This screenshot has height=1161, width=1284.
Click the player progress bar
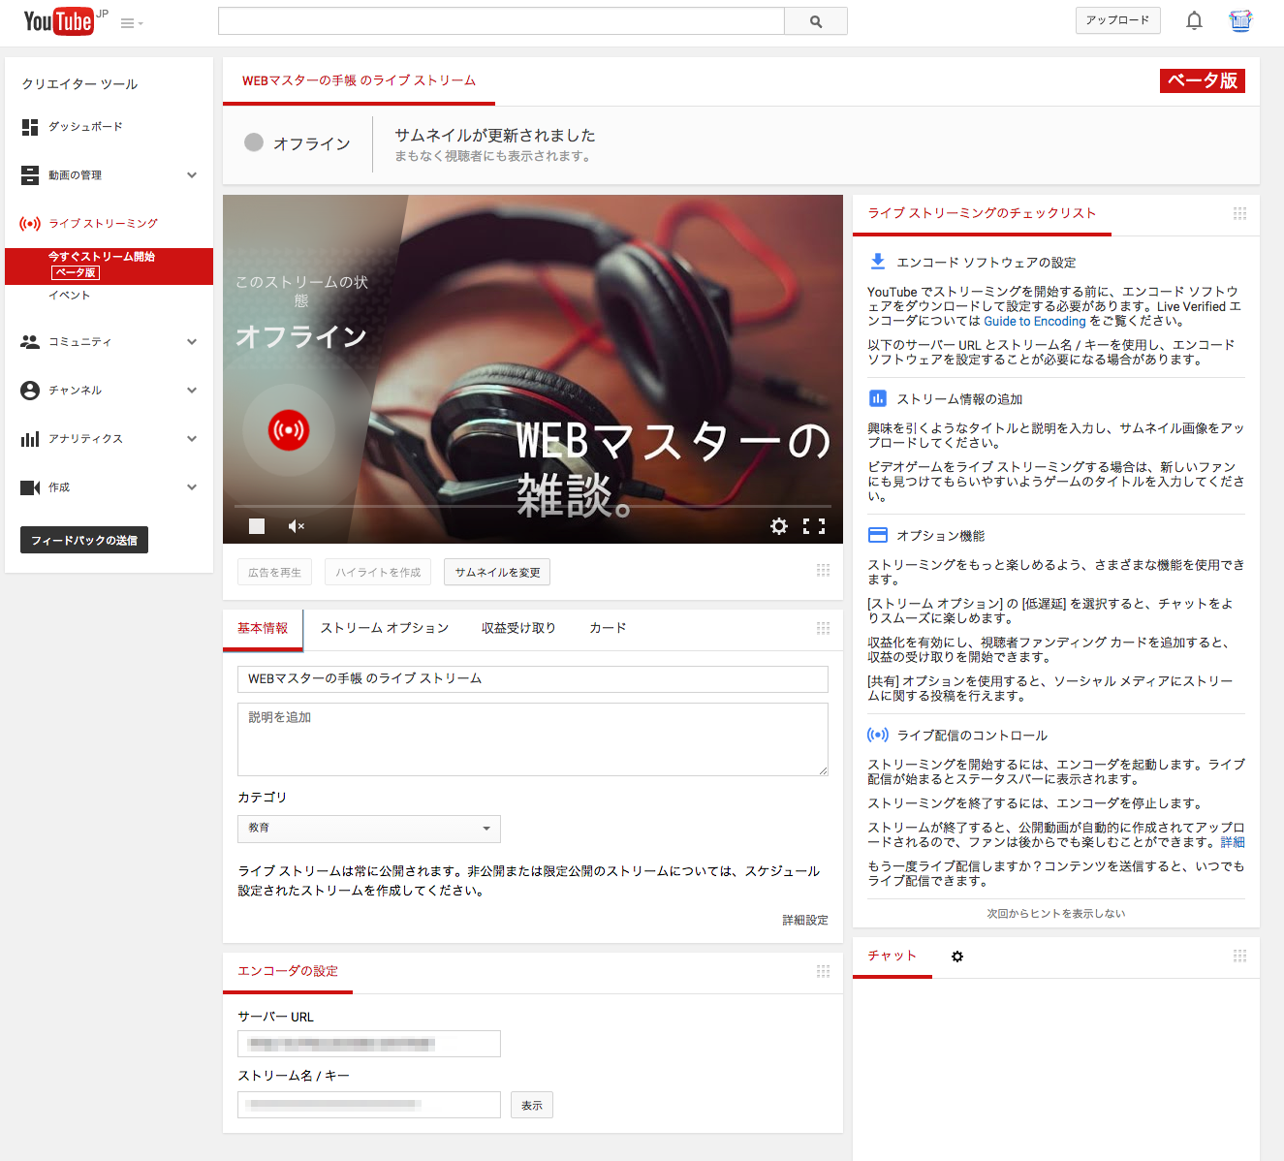[533, 506]
